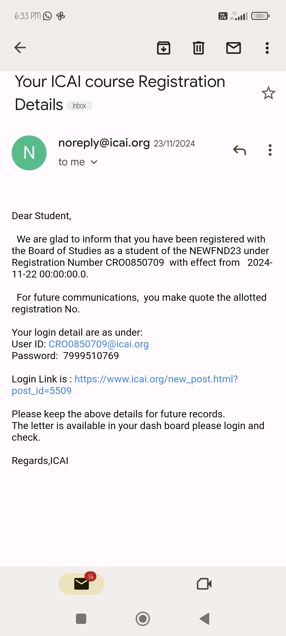Open the top toolbar overflow menu
The width and height of the screenshot is (286, 636).
267,48
